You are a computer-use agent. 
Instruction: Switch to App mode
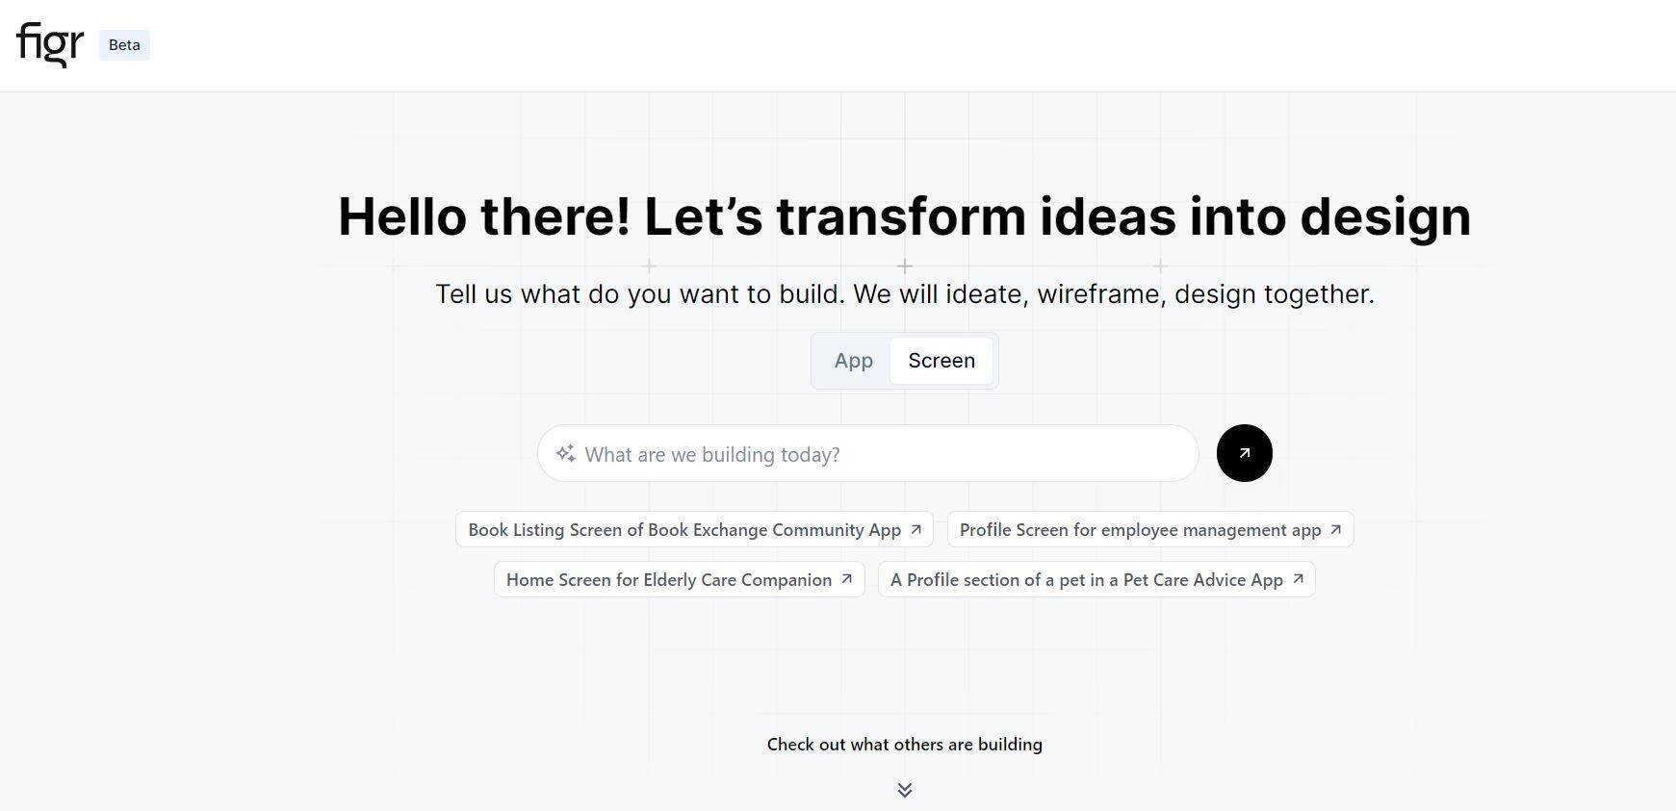point(853,361)
